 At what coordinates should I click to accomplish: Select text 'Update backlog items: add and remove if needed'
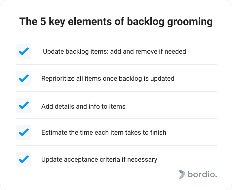coord(114,51)
